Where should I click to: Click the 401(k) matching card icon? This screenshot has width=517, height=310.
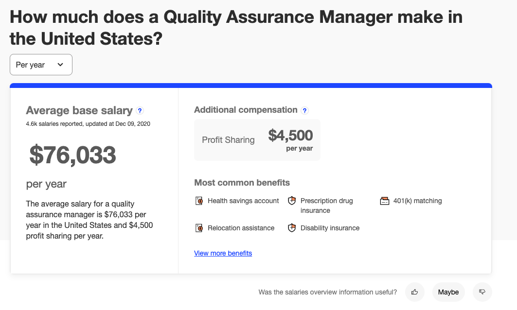point(385,201)
